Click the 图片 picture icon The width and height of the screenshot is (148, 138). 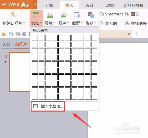(x=50, y=15)
